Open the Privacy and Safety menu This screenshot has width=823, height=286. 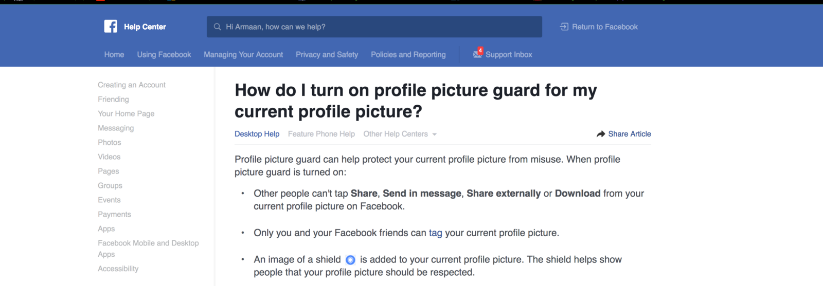(x=327, y=54)
